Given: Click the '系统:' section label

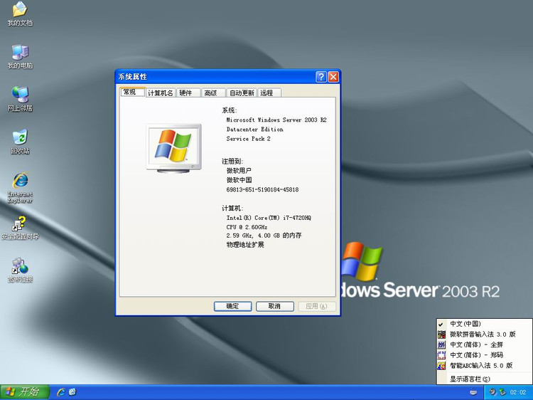Looking at the screenshot, I should point(230,110).
